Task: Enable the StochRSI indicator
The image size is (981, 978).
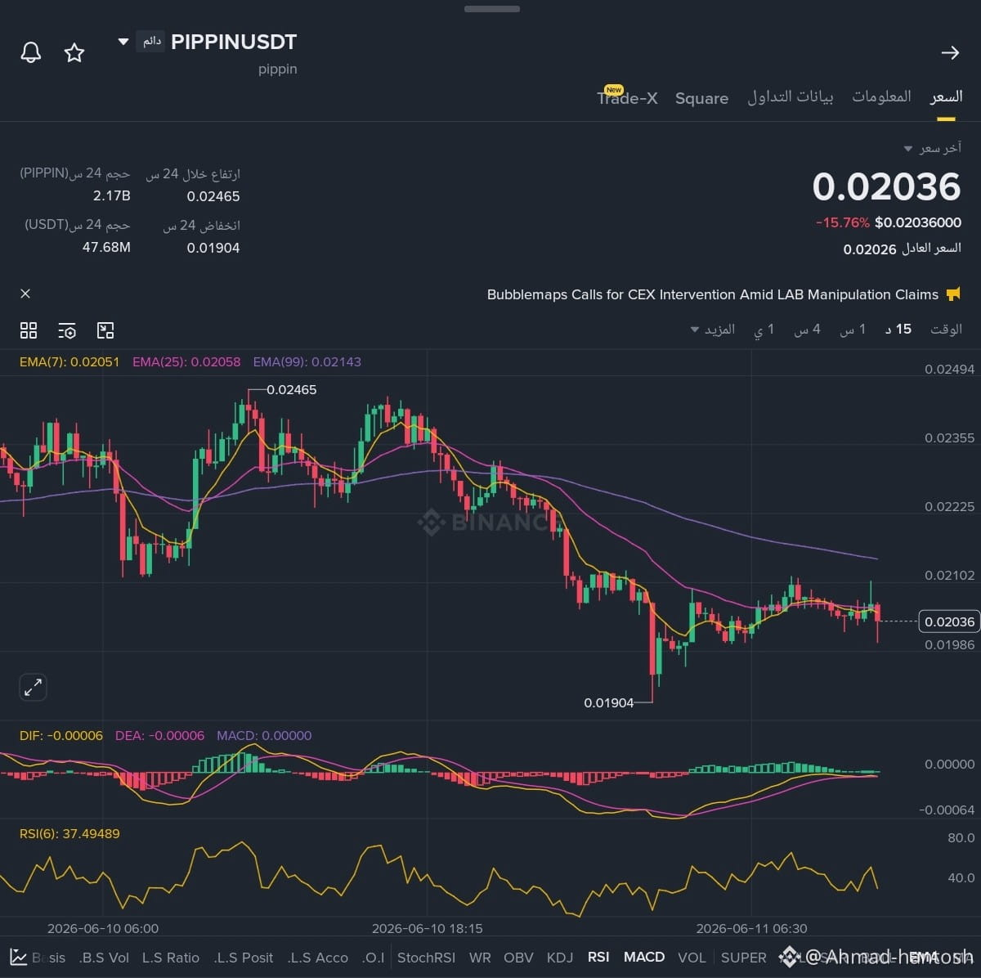Action: (x=426, y=958)
